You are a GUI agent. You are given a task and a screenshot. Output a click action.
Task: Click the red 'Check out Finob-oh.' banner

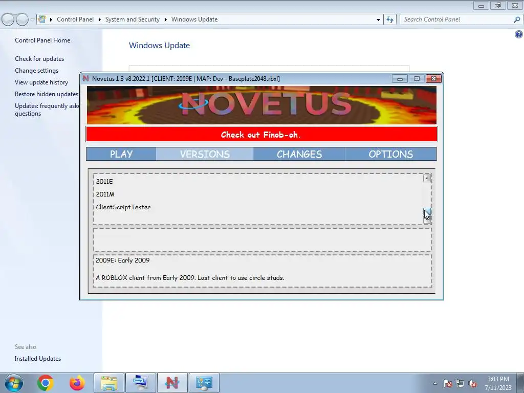[x=261, y=135]
